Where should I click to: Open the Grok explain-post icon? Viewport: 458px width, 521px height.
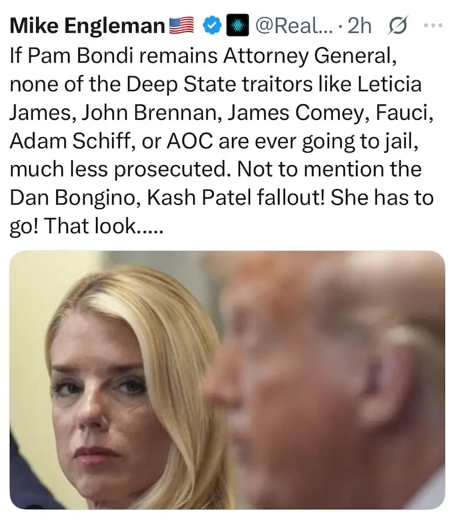(x=397, y=25)
